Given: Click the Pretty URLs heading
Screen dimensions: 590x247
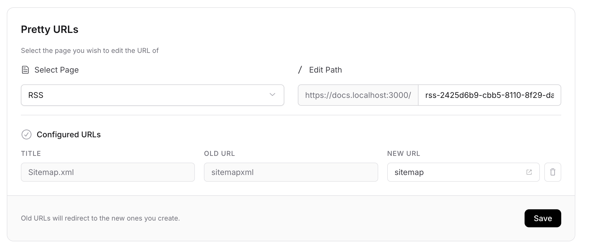Looking at the screenshot, I should click(x=50, y=29).
